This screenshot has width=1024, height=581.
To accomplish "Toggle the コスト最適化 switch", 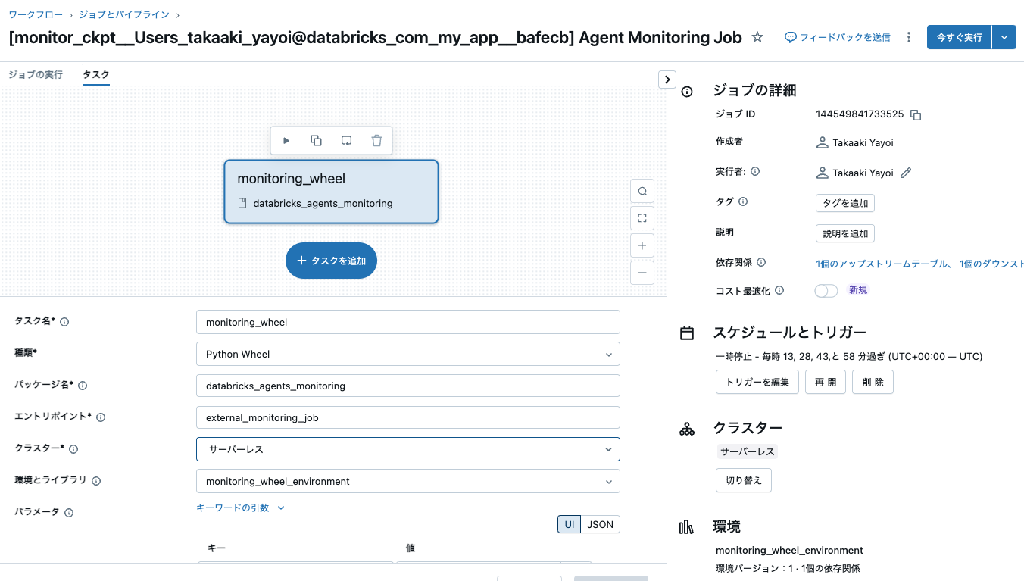I will point(826,291).
